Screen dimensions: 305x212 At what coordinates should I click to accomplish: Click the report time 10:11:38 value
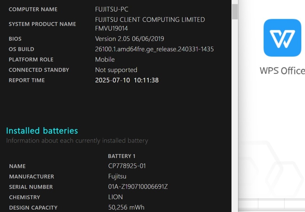(x=146, y=80)
